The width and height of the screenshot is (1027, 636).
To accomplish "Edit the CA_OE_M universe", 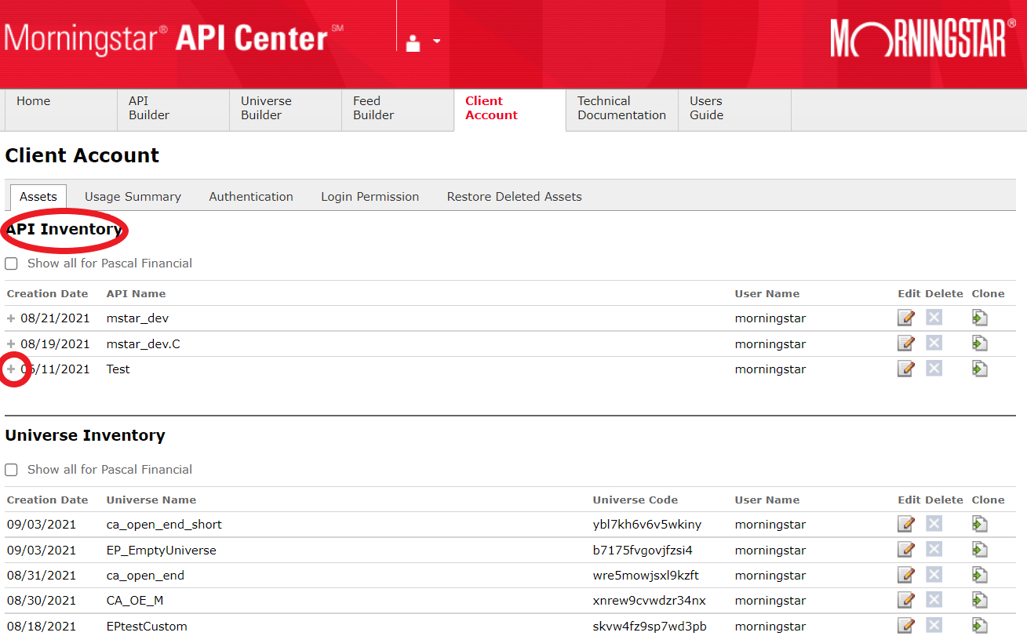I will 906,600.
